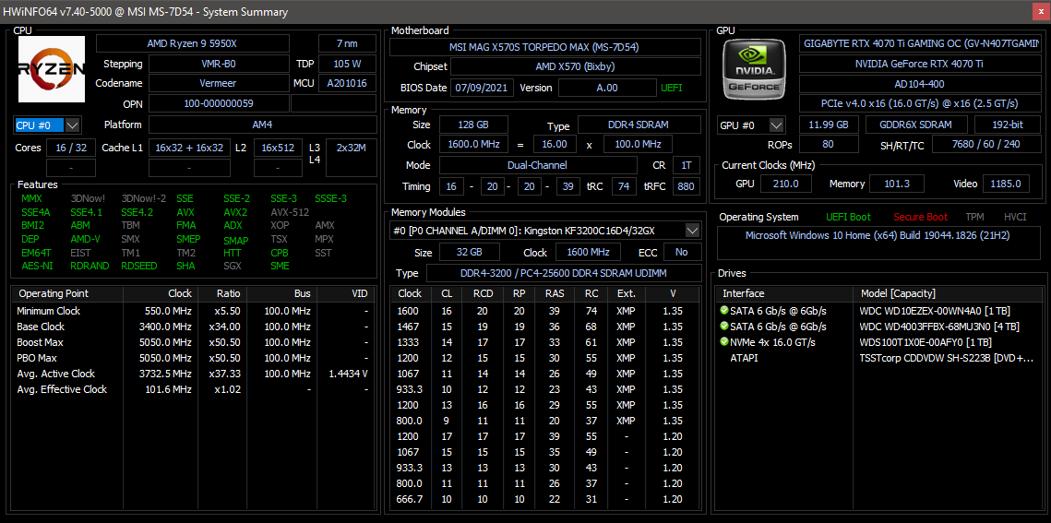Click the AMD Ryzen logo image
1051x523 pixels.
point(52,69)
